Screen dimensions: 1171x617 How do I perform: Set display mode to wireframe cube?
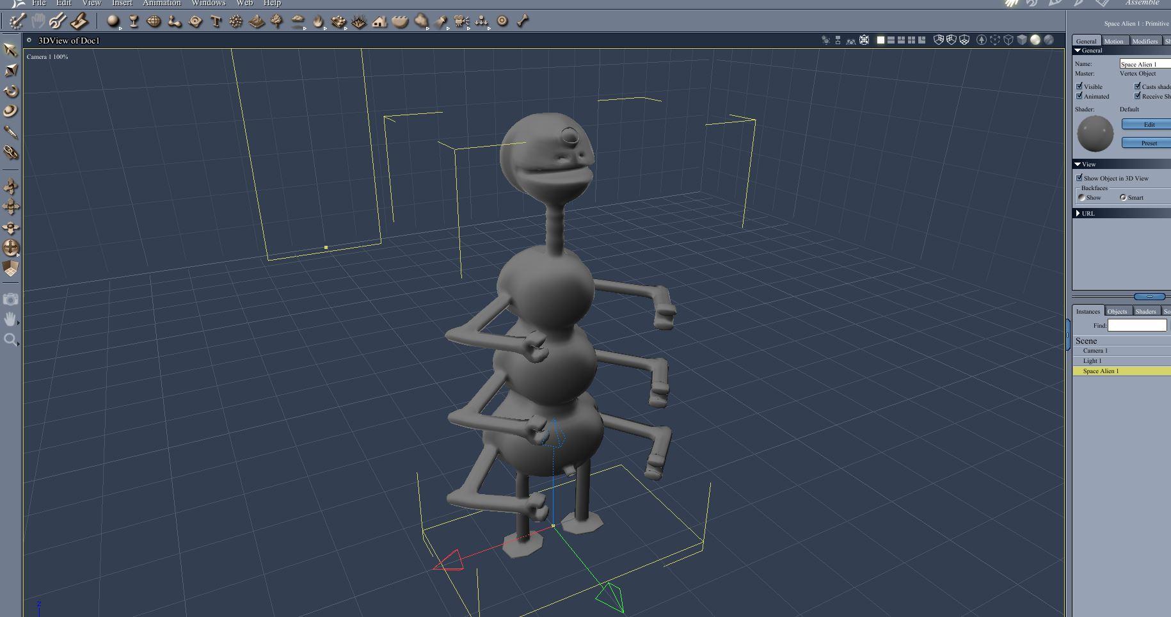pyautogui.click(x=1008, y=40)
